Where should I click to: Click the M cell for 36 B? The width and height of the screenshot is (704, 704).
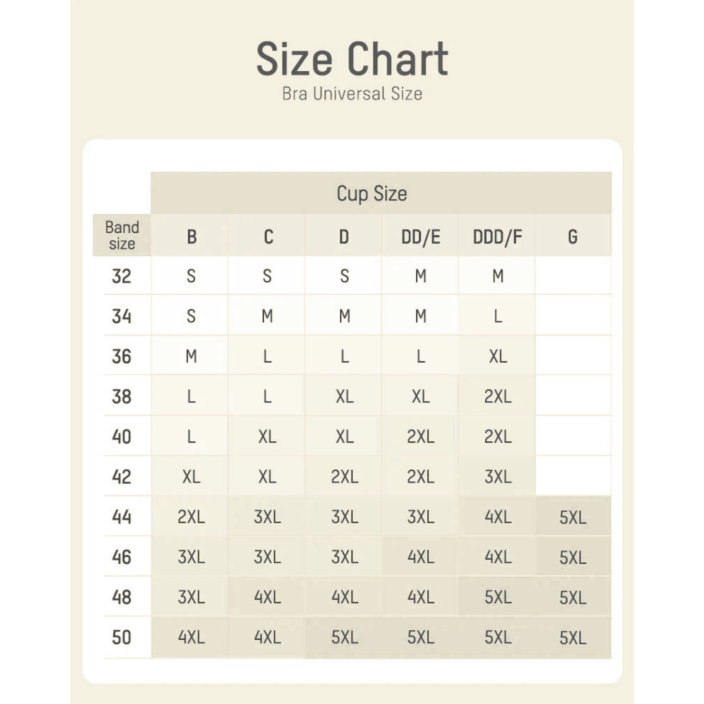pos(191,357)
